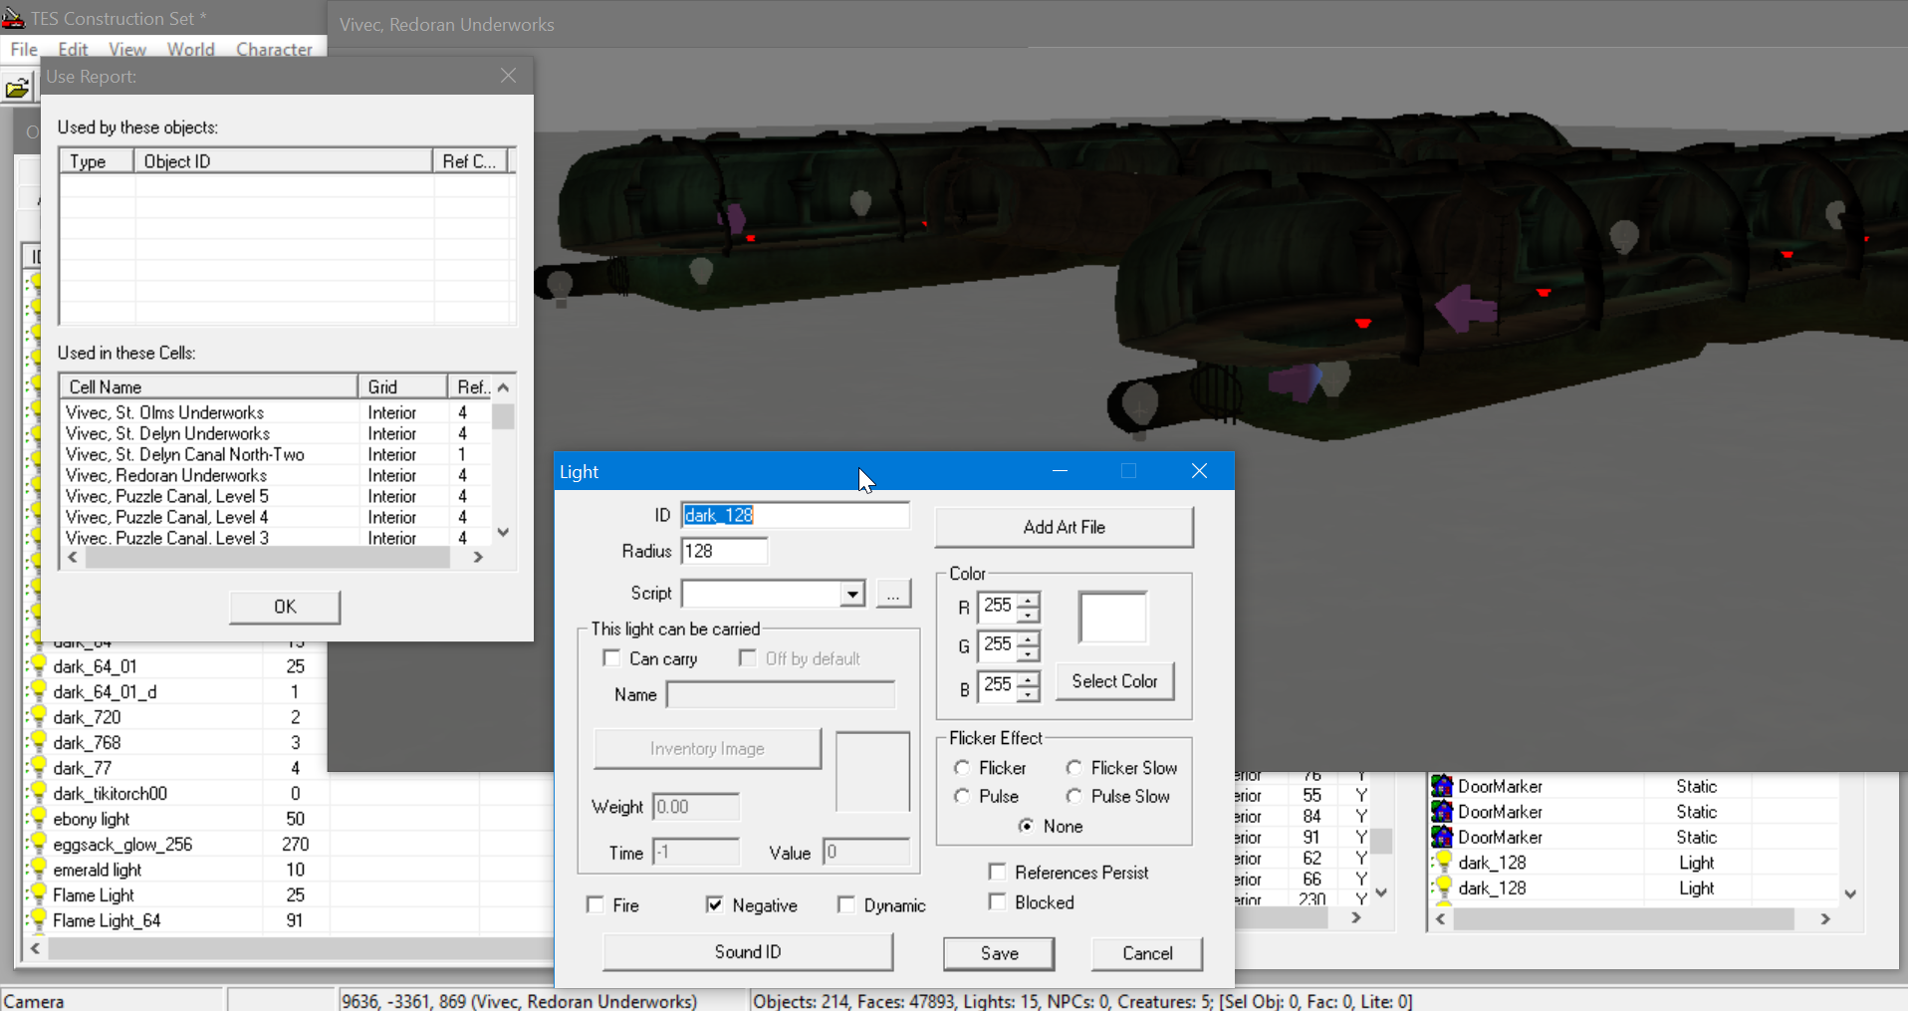Click the white color preview swatch
The width and height of the screenshot is (1908, 1011).
tap(1112, 619)
